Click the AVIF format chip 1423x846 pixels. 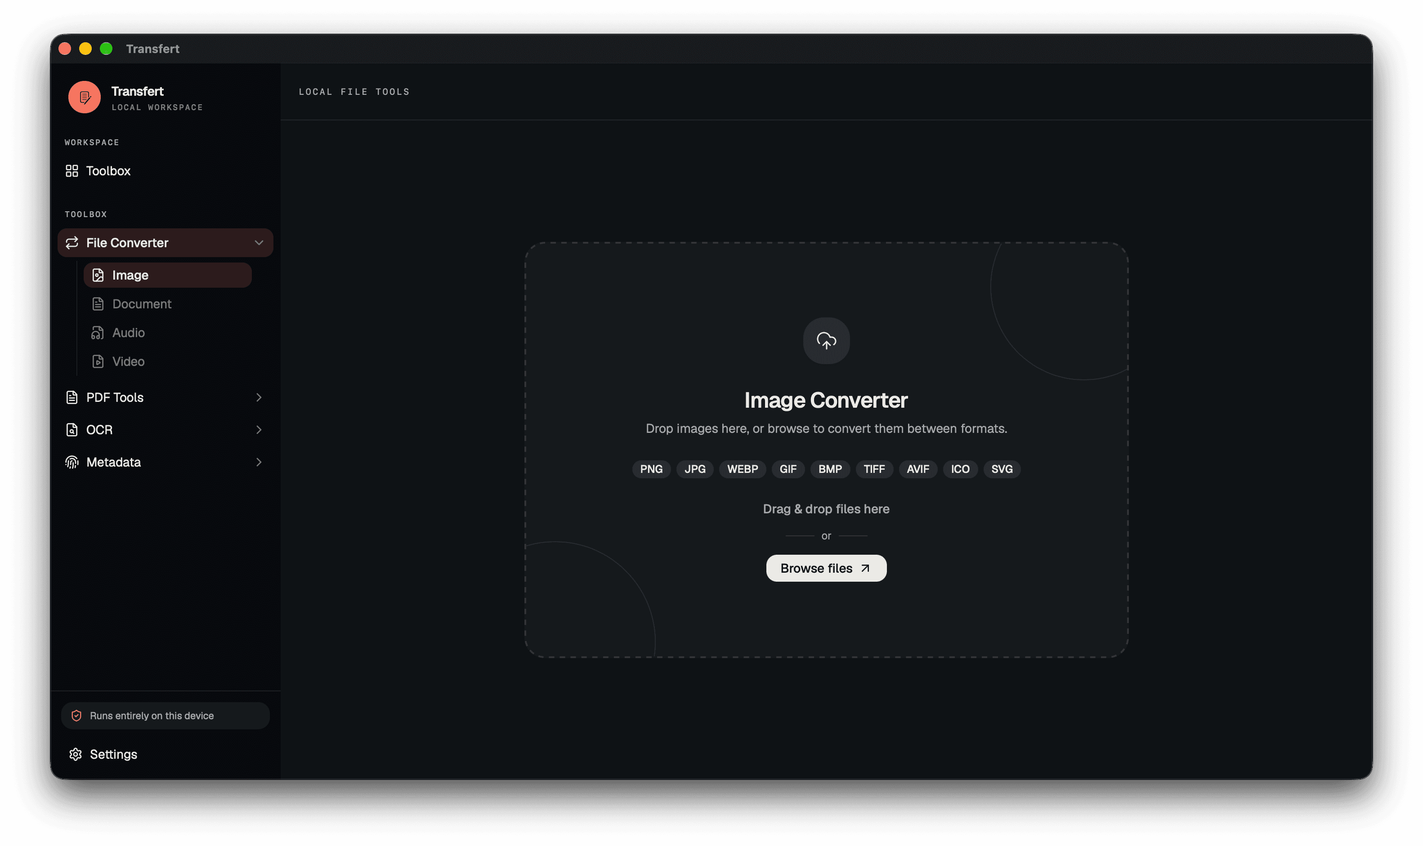(x=918, y=469)
